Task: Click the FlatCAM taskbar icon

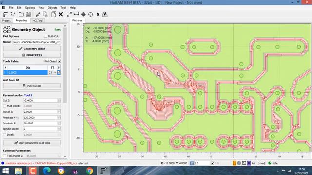Action: click(x=103, y=171)
